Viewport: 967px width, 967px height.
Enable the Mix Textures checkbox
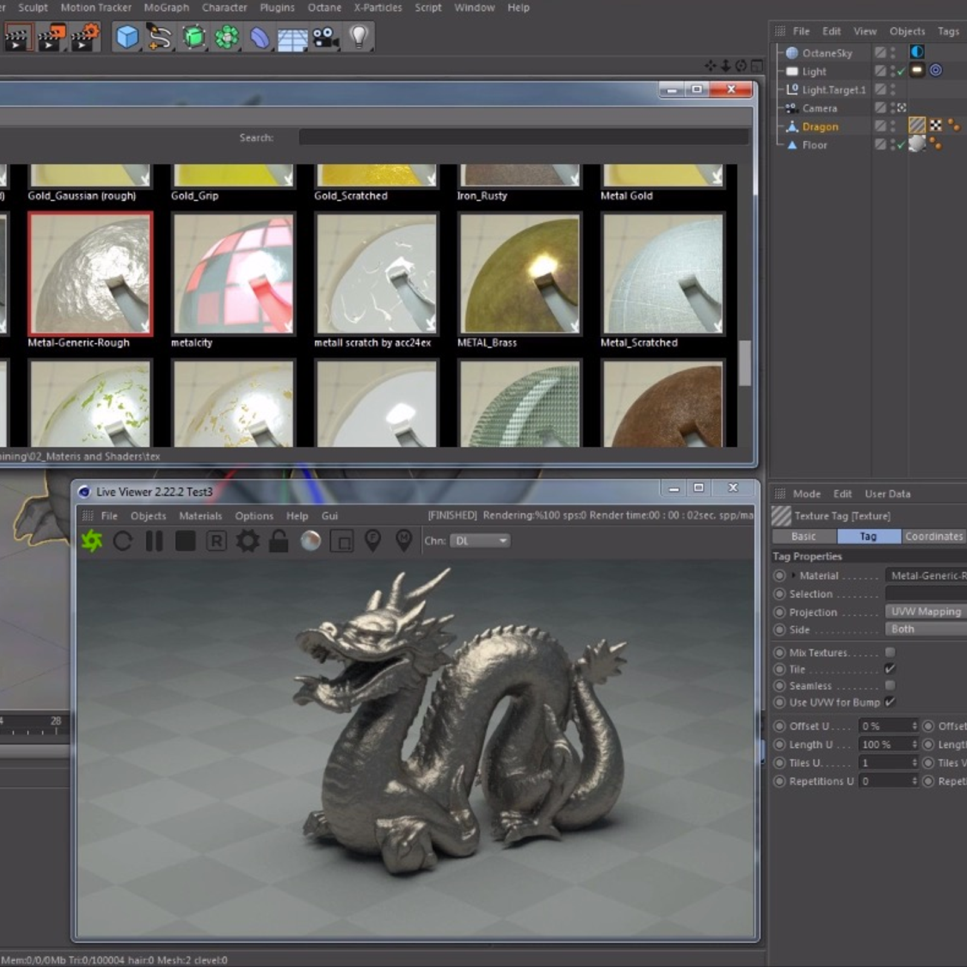tap(890, 652)
